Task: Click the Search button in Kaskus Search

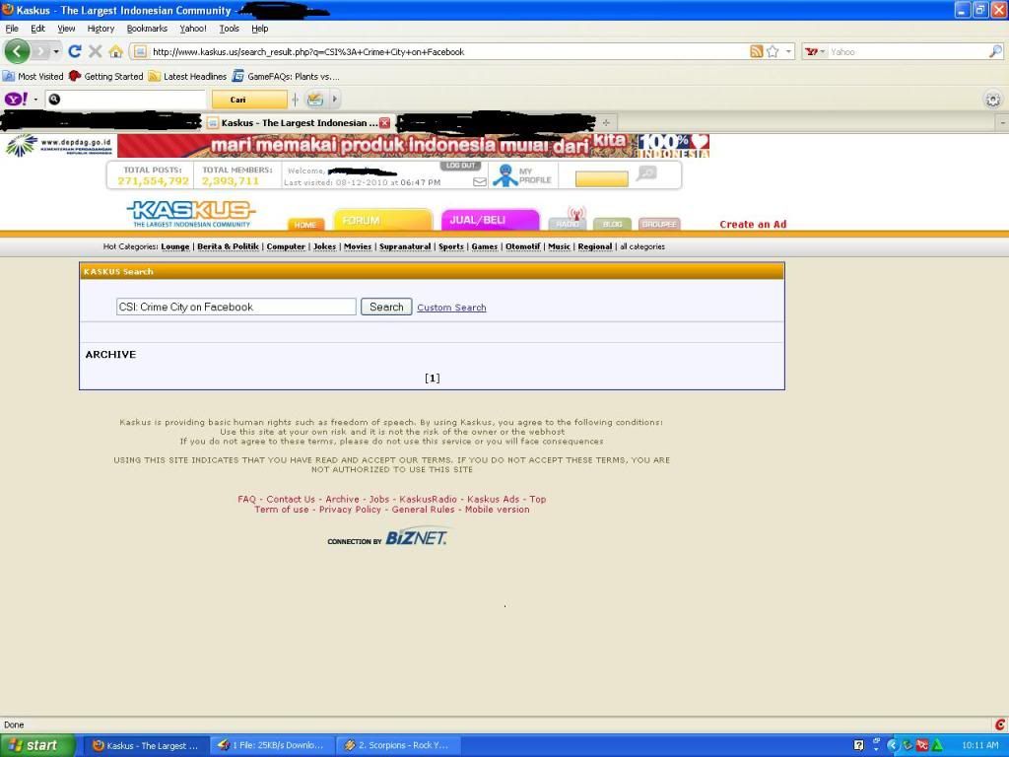Action: click(386, 308)
